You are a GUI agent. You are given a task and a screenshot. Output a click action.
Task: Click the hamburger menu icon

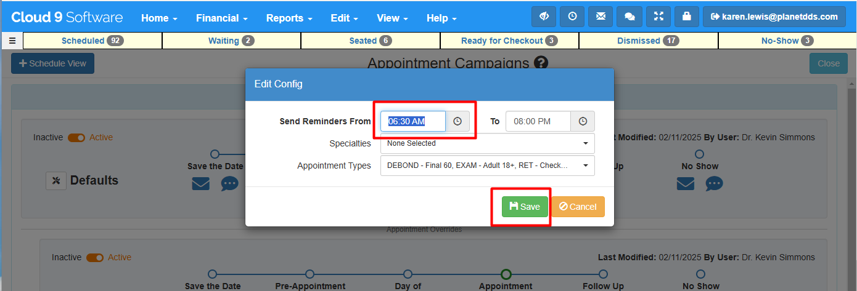[x=12, y=41]
